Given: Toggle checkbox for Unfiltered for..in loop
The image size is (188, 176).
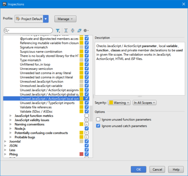Looking at the screenshot, I should click(x=86, y=64).
